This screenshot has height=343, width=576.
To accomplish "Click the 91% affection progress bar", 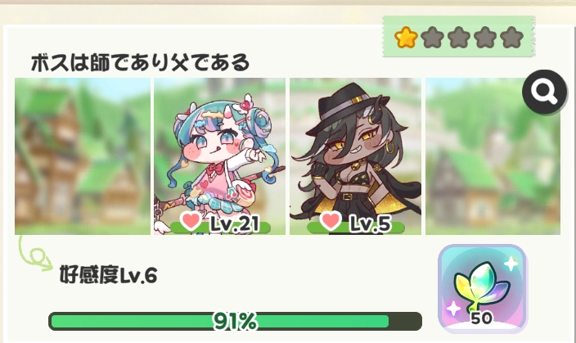I will click(235, 322).
